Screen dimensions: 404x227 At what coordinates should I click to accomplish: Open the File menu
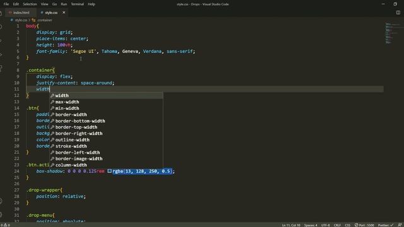(x=6, y=4)
